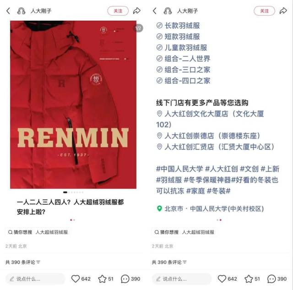This screenshot has height=290, width=293.
Task: Tap image carousel page indicator dots
Action: (73, 192)
